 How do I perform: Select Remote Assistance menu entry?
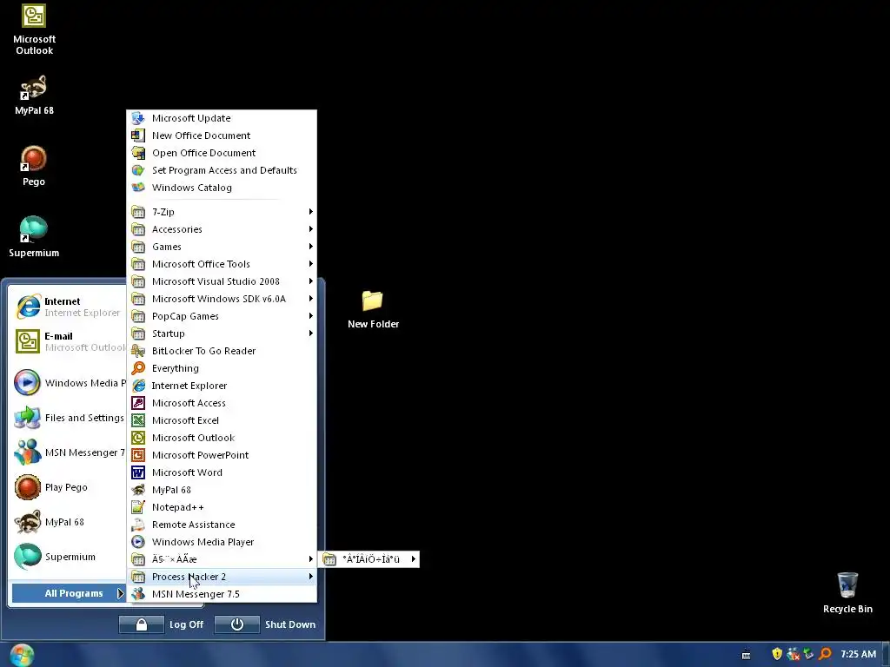point(222,525)
